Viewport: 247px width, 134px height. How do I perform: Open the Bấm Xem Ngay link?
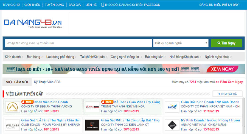pos(229,82)
